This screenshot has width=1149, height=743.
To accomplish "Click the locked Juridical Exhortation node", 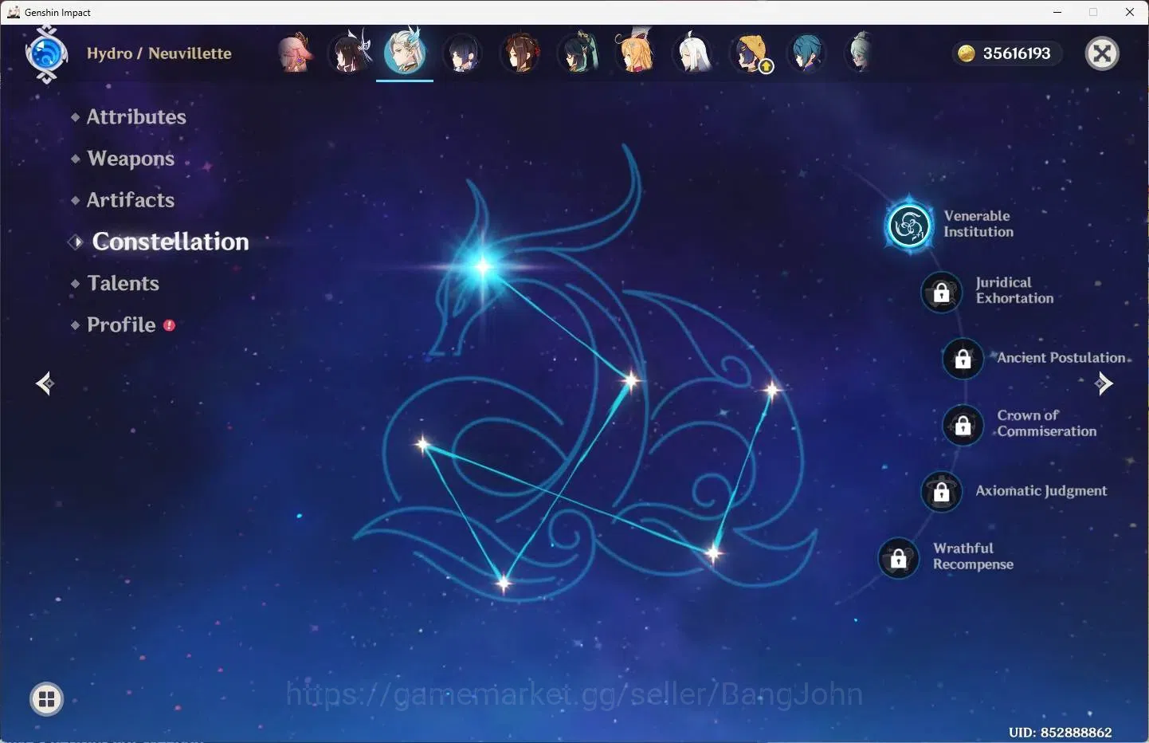I will 941,292.
